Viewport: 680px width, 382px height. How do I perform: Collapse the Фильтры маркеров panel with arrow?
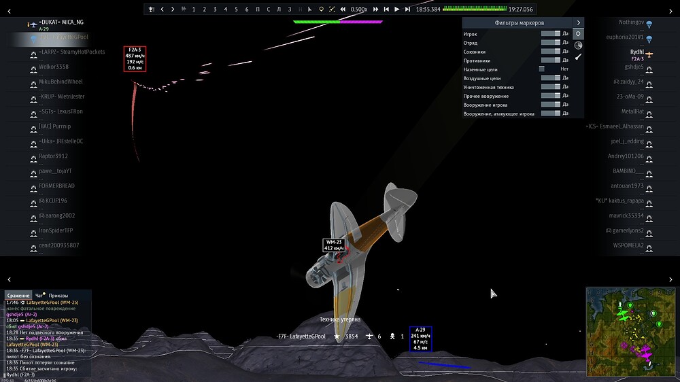click(579, 22)
